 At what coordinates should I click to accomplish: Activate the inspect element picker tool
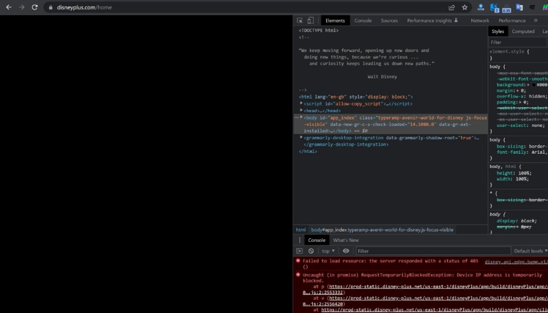pyautogui.click(x=300, y=21)
